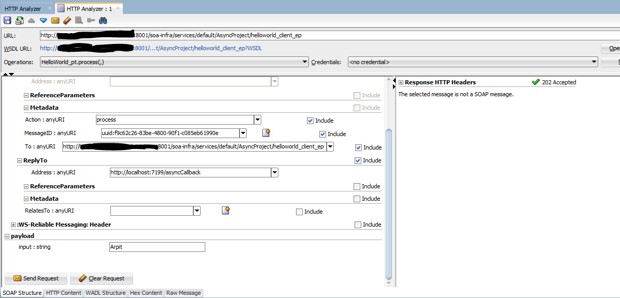The height and width of the screenshot is (298, 620).
Task: Generate a new MessageID using the icon
Action: tap(266, 133)
